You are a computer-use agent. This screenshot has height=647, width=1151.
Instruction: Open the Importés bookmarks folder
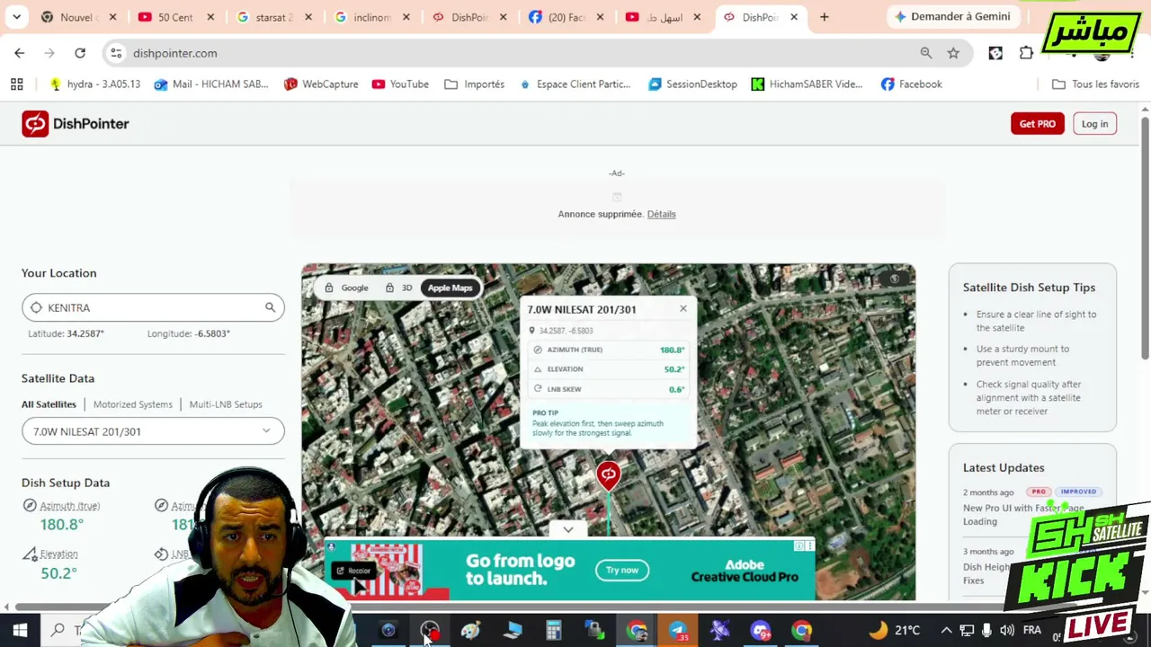[474, 84]
